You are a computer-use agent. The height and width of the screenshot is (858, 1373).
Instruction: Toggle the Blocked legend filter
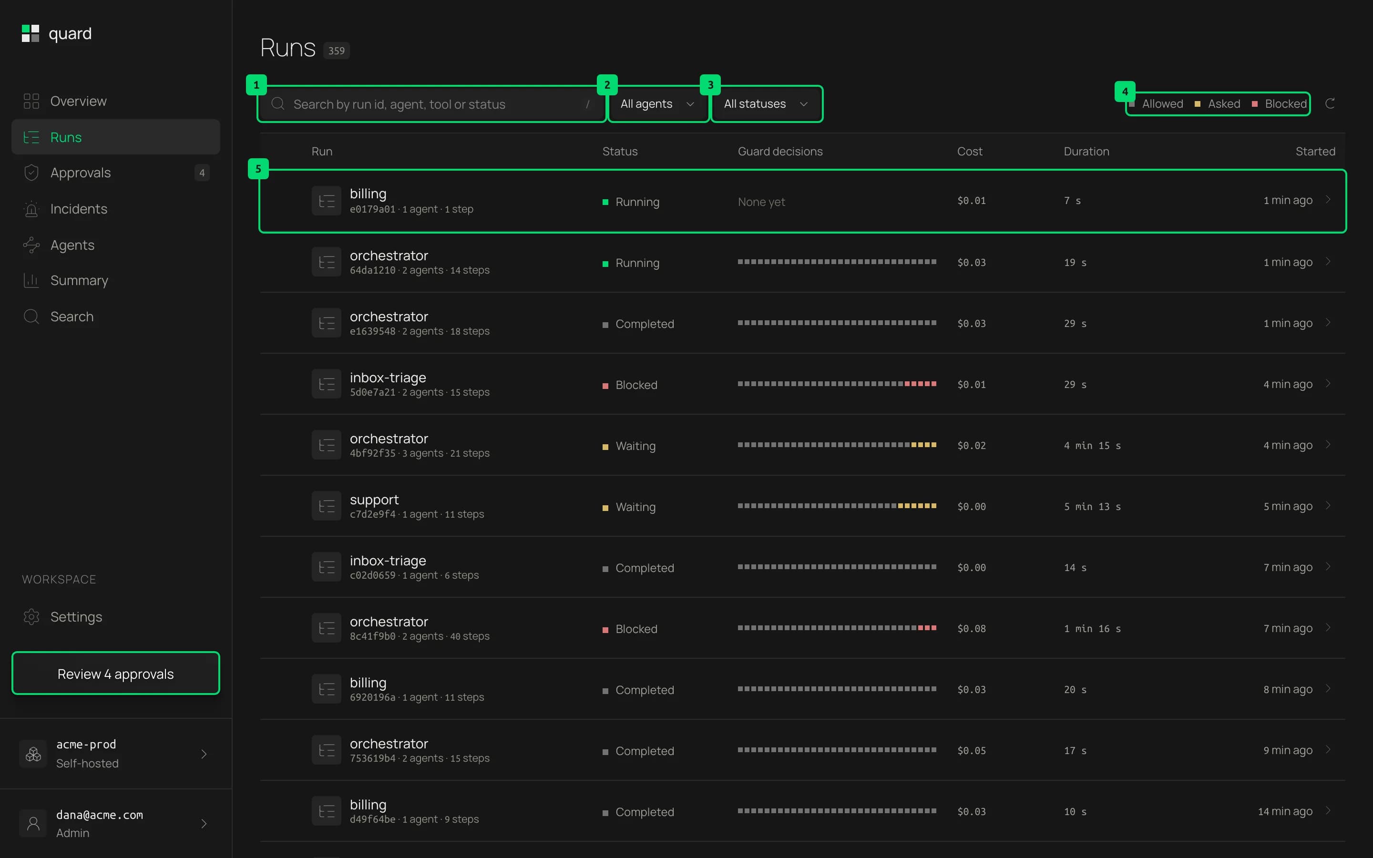click(1280, 104)
